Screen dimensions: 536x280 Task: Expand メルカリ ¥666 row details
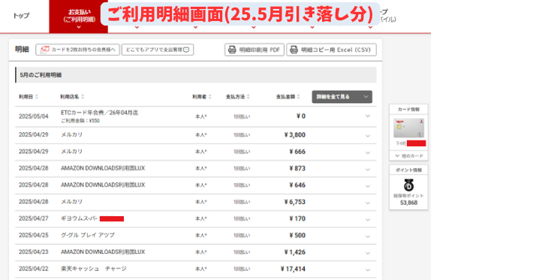pyautogui.click(x=368, y=152)
